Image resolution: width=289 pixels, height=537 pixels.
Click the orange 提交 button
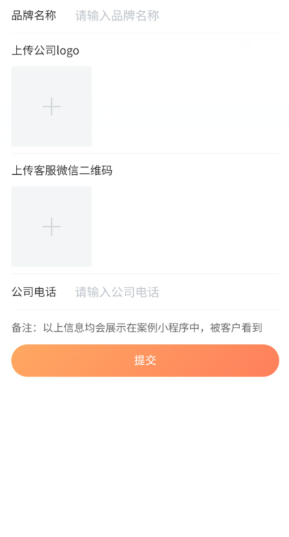[145, 361]
